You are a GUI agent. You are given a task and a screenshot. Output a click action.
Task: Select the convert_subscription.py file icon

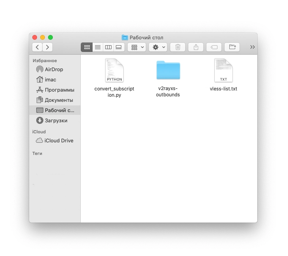tap(114, 70)
